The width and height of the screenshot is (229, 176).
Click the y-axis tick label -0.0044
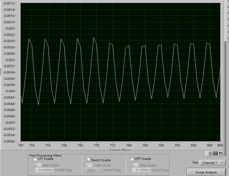[9, 104]
